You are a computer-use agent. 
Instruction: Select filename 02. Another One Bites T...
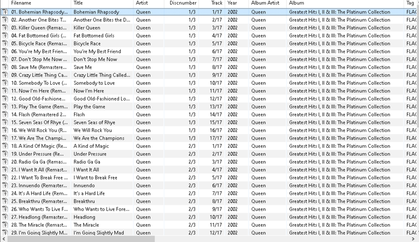tap(39, 20)
